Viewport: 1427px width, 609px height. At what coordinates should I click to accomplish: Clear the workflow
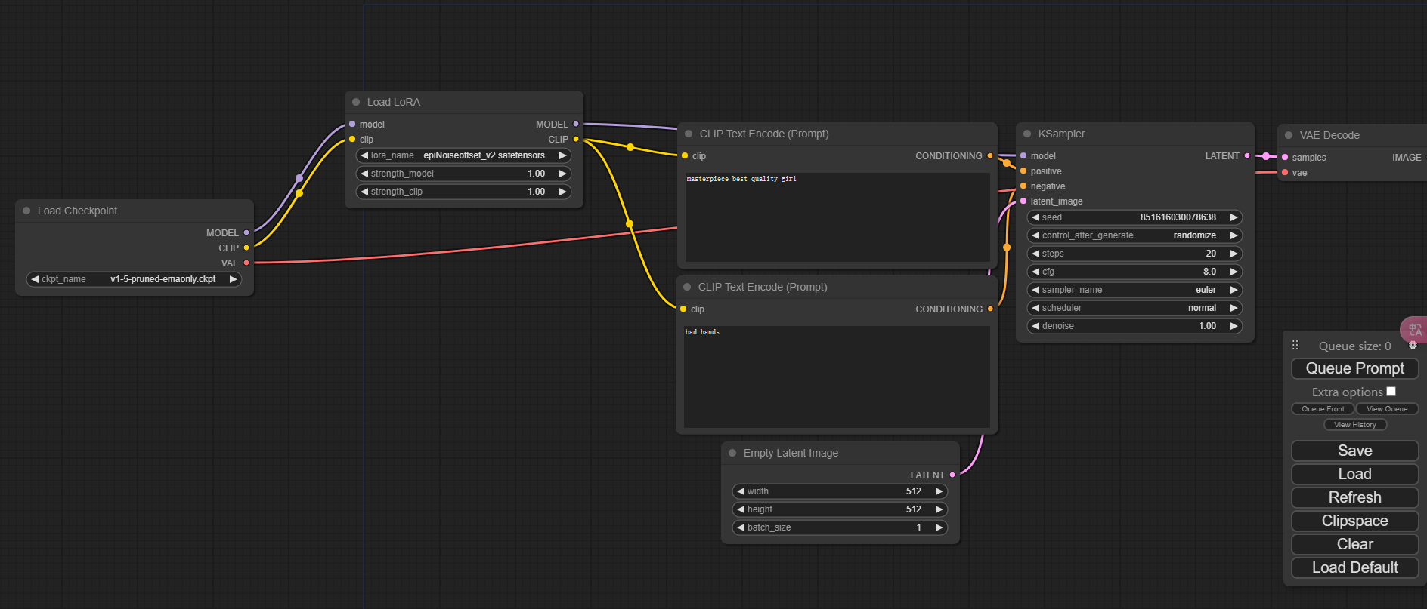[x=1354, y=544]
